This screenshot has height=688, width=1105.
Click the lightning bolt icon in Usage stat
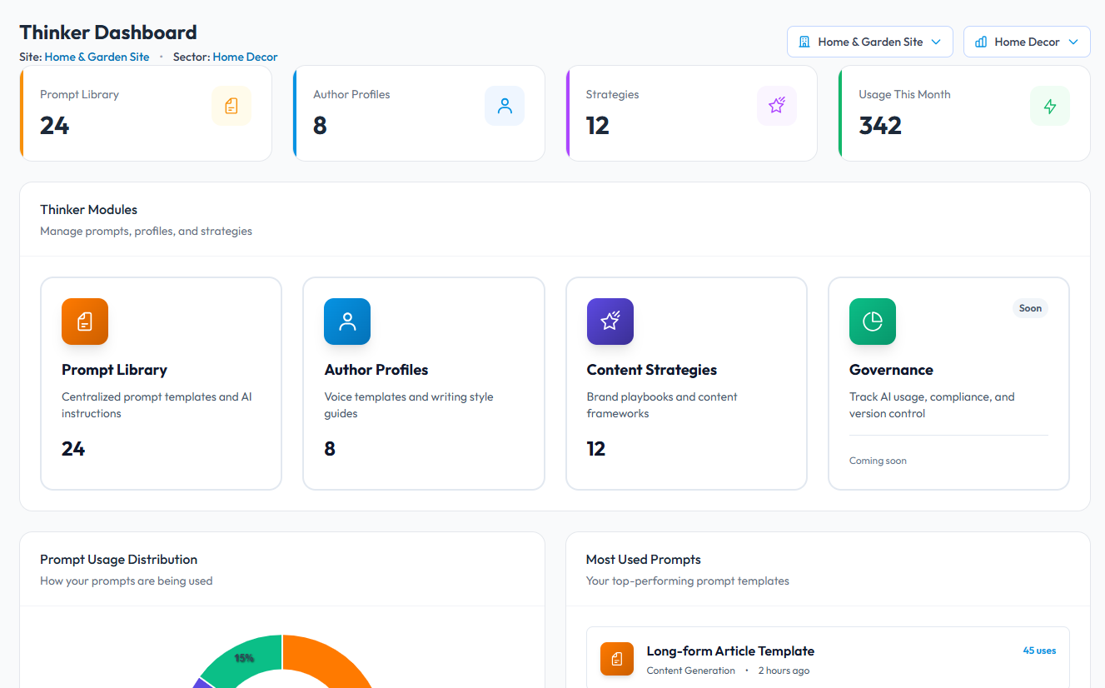tap(1049, 106)
